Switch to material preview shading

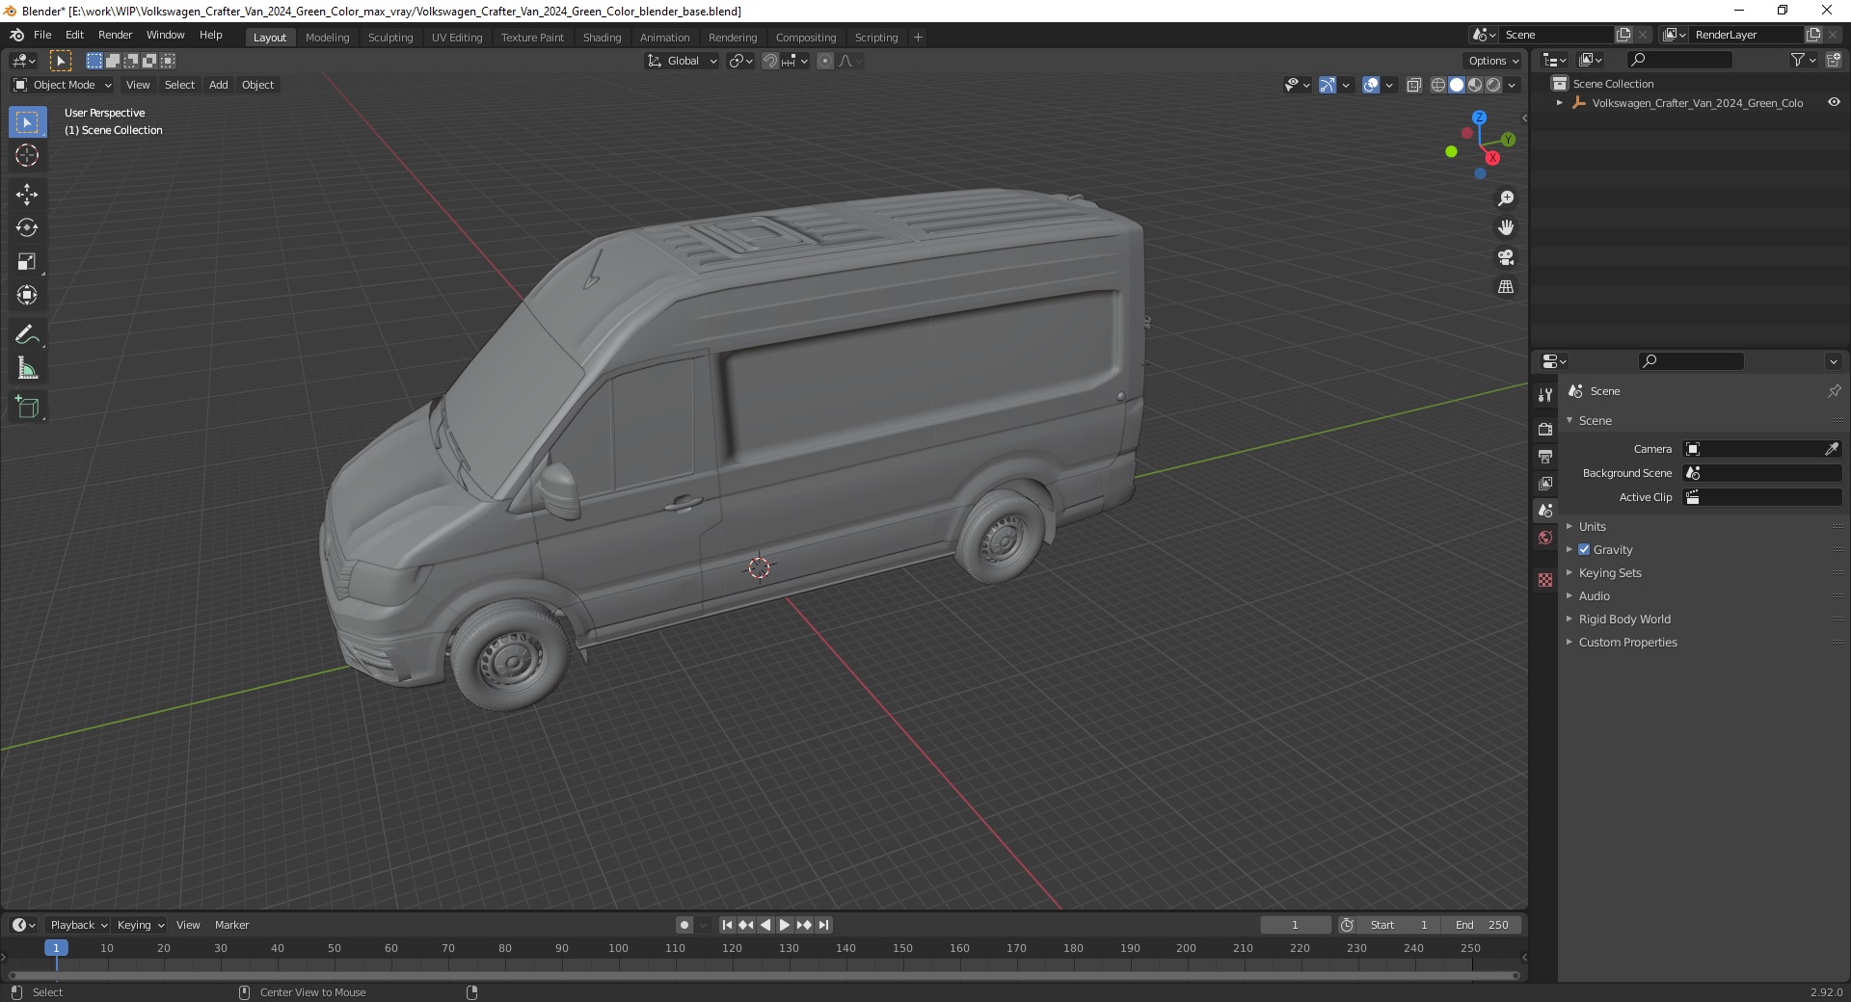point(1475,85)
